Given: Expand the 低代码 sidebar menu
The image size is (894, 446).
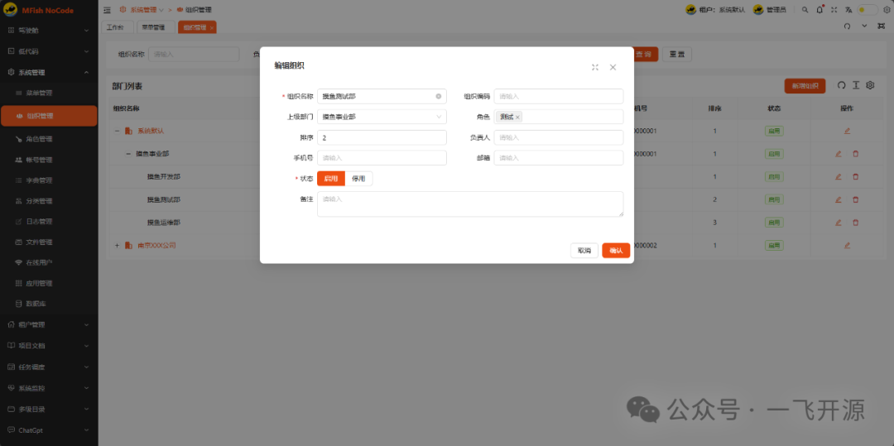Looking at the screenshot, I should (x=49, y=51).
